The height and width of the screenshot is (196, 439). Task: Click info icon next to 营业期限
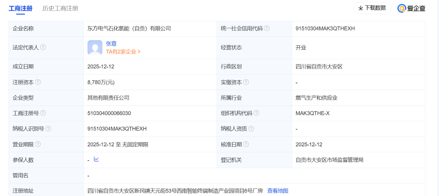38,144
